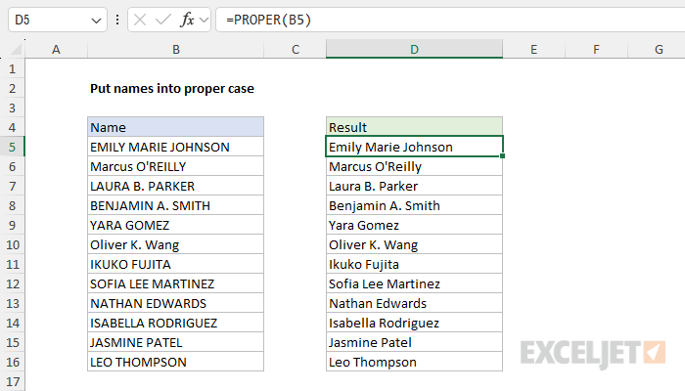Select result cell 'Isabella Rodriguez'

tap(414, 323)
